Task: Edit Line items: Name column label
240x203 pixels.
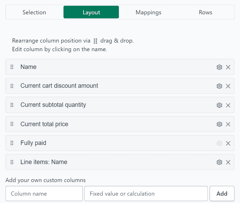Action: pos(44,162)
